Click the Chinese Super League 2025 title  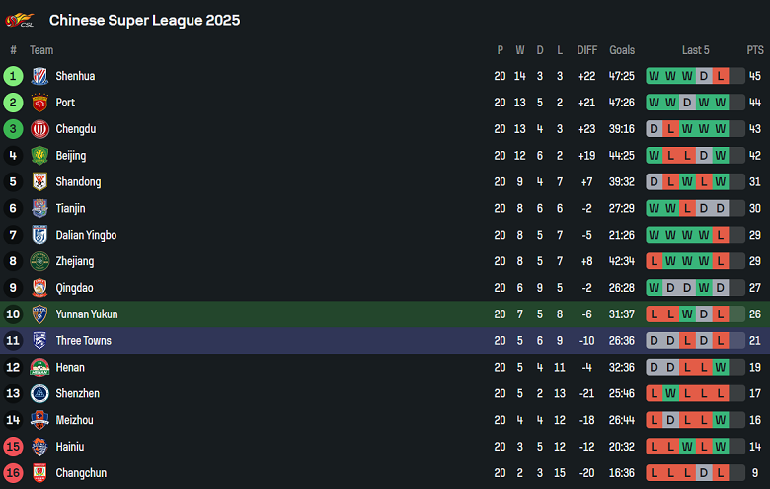pos(144,20)
